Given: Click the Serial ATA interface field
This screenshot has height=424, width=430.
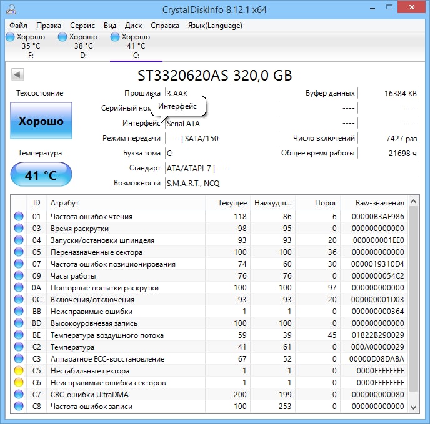Looking at the screenshot, I should (221, 124).
